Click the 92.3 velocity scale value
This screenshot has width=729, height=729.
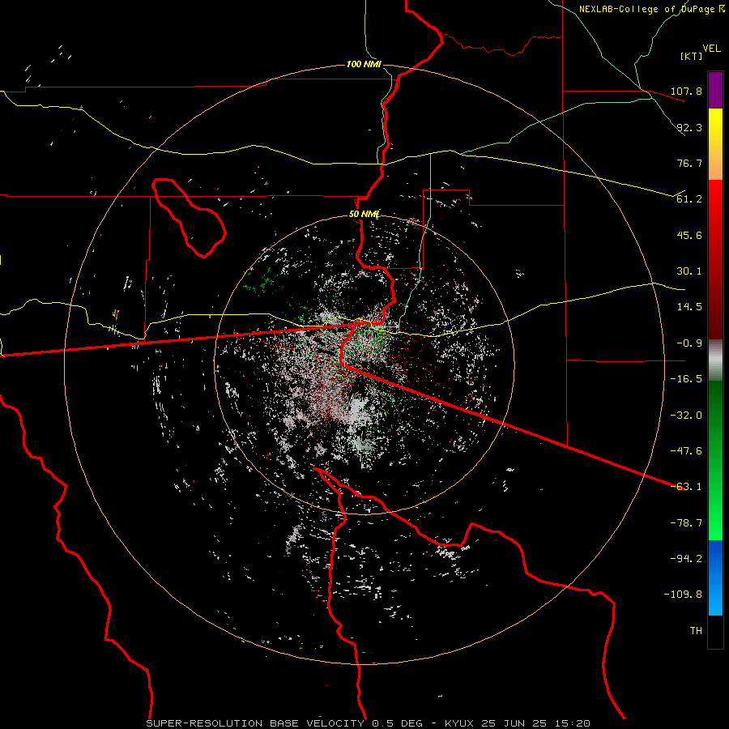point(689,127)
